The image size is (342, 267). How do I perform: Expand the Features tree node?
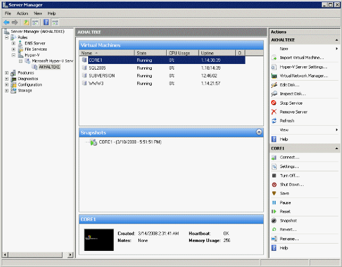(x=7, y=73)
